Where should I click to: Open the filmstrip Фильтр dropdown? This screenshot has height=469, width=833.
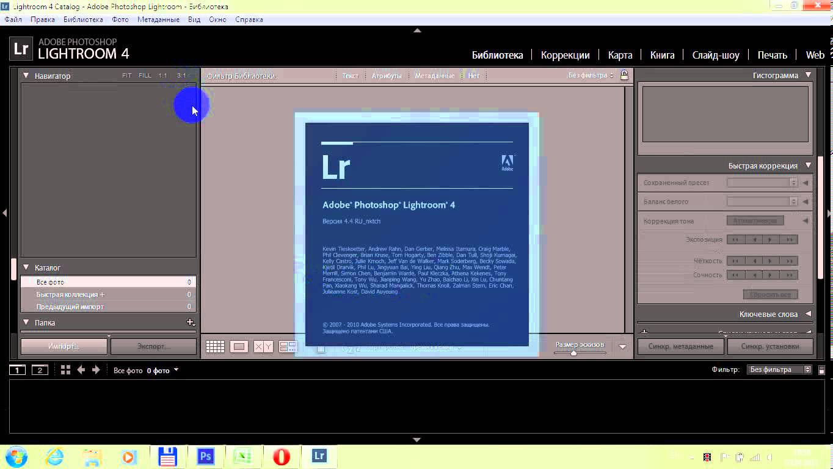pos(779,369)
